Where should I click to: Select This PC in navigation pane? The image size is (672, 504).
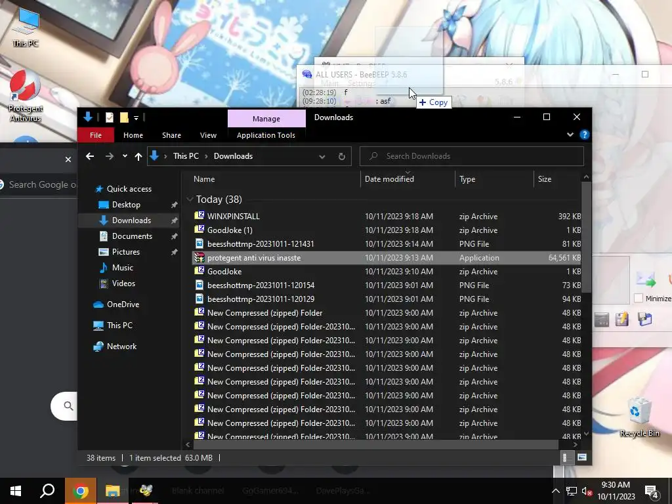tap(119, 325)
